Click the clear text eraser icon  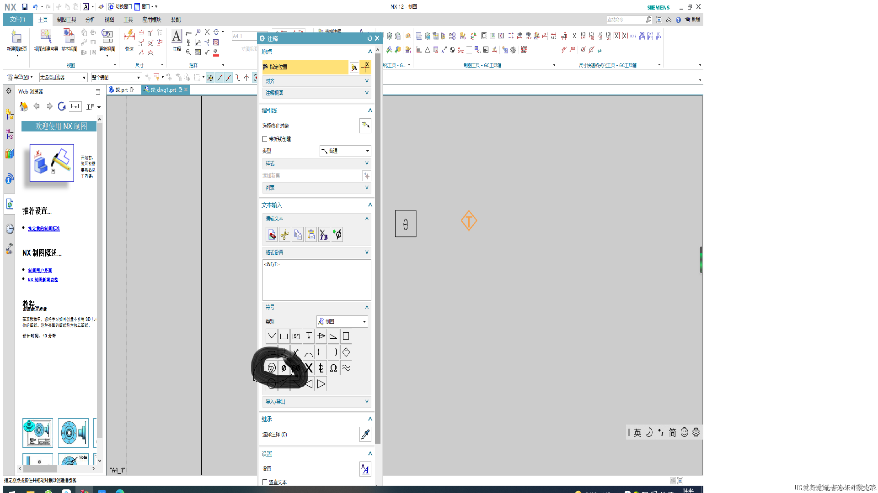point(272,235)
